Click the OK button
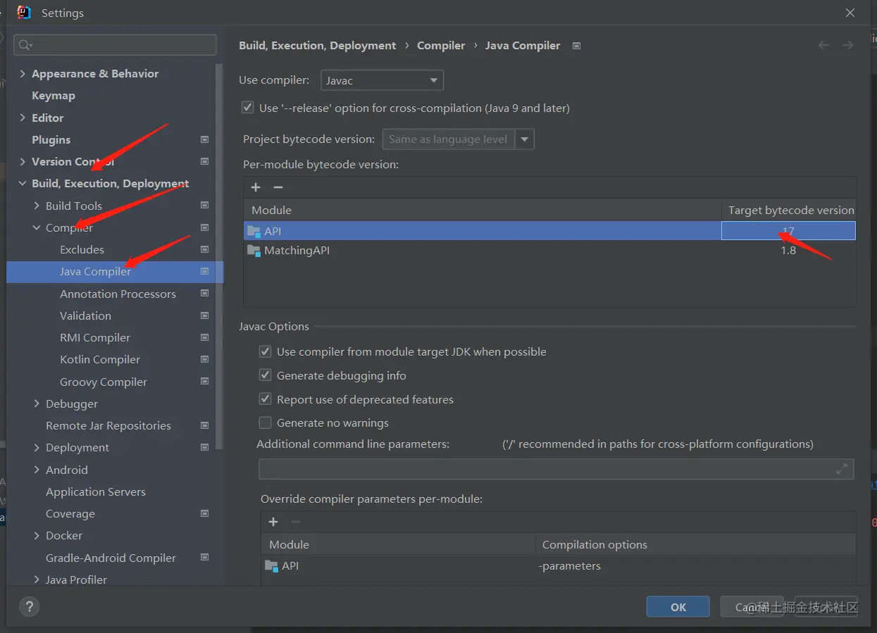The image size is (877, 633). point(678,607)
